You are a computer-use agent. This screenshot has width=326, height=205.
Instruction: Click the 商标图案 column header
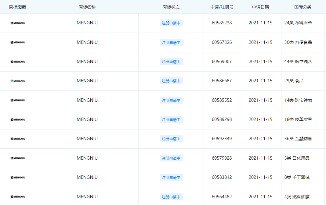pyautogui.click(x=18, y=7)
